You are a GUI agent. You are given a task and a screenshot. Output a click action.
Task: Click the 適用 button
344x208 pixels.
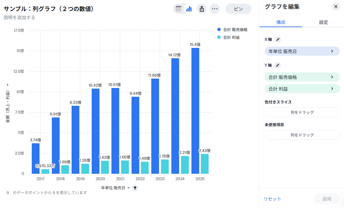[x=327, y=199]
